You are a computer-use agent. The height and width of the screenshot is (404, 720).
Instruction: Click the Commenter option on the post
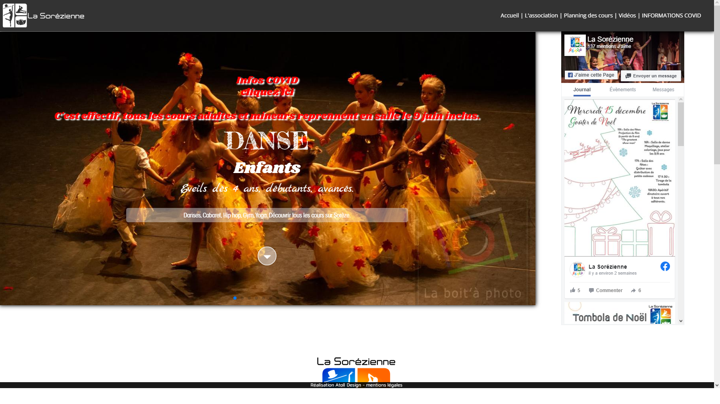(608, 290)
